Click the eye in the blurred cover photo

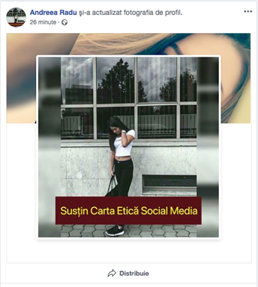click(176, 47)
